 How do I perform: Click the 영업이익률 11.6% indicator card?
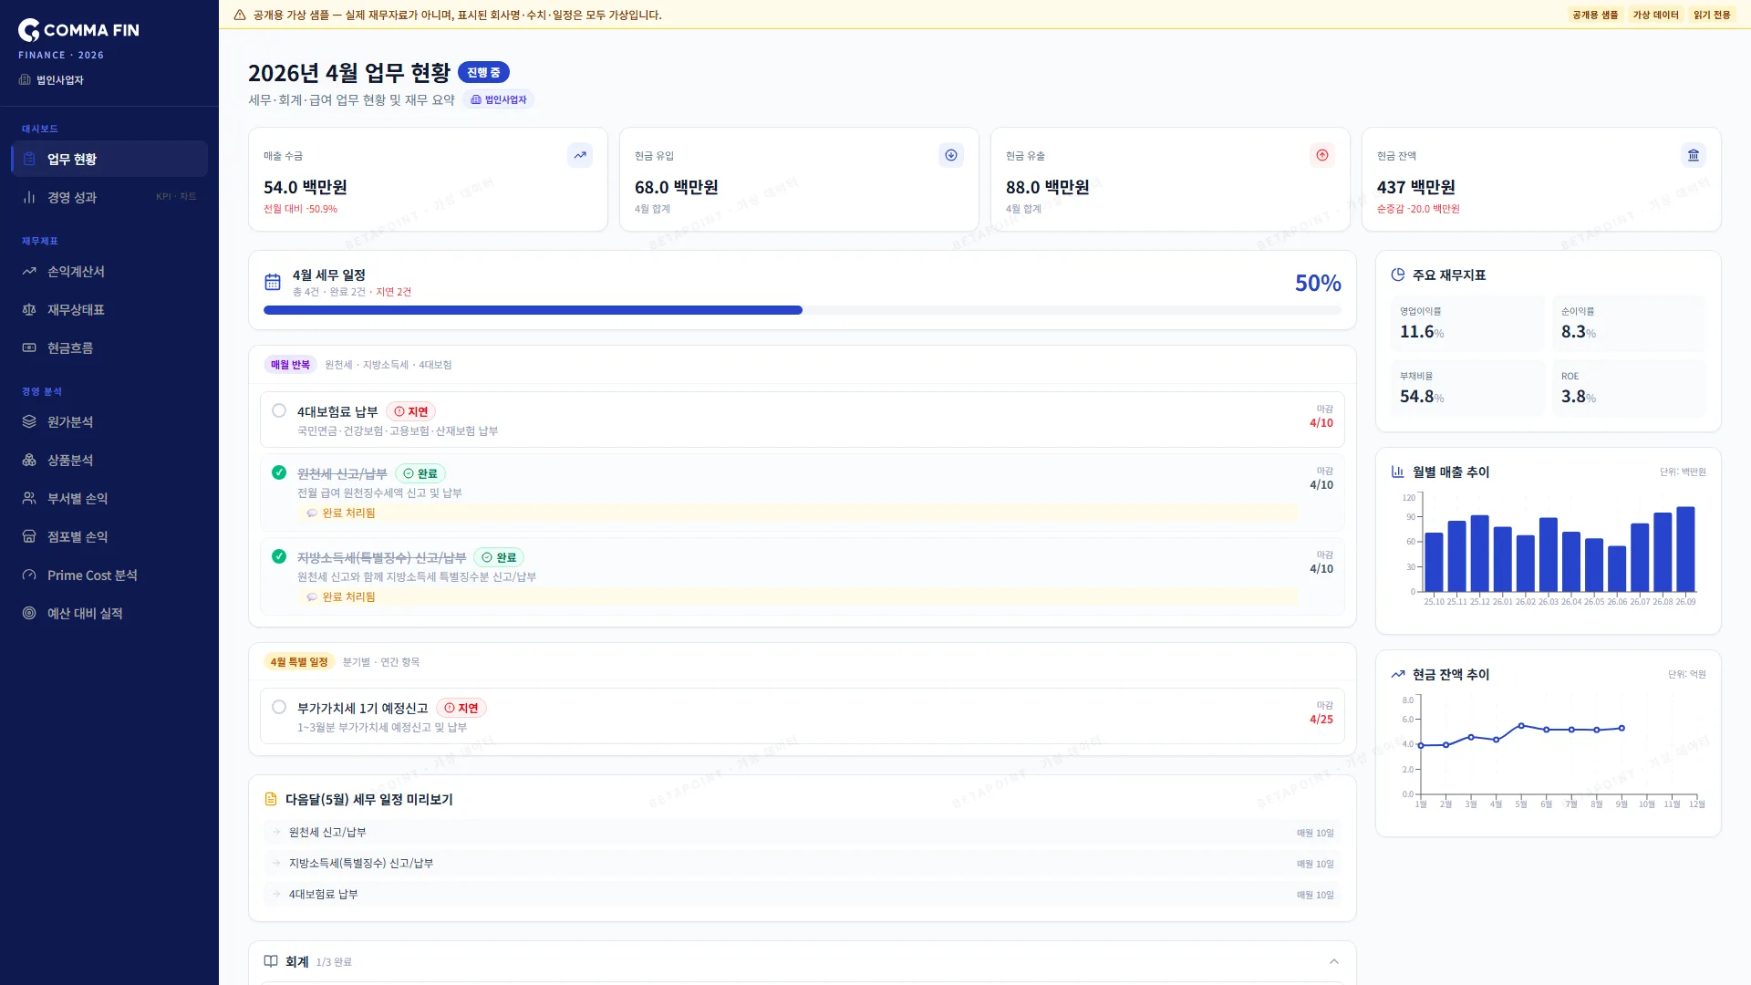pos(1467,324)
